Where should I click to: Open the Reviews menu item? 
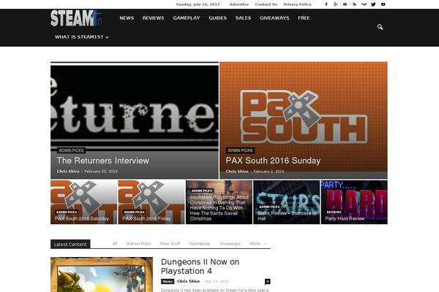point(153,18)
